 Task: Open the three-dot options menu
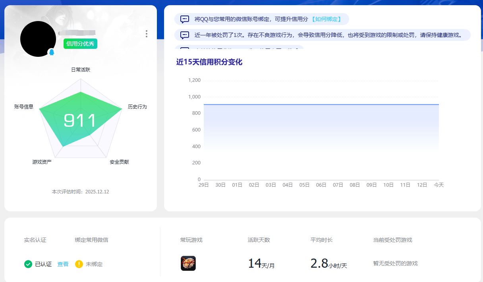coord(146,34)
